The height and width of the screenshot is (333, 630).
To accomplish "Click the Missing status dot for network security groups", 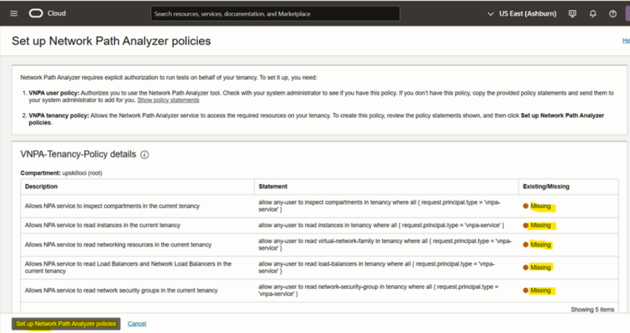I will coord(526,291).
